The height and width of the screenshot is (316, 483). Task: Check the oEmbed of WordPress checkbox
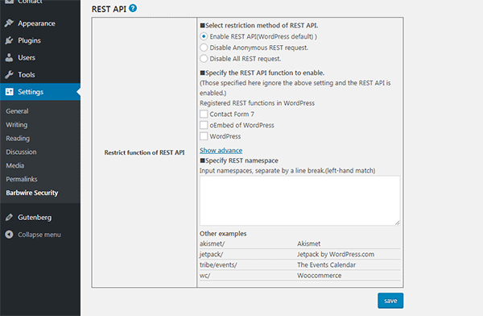[204, 125]
